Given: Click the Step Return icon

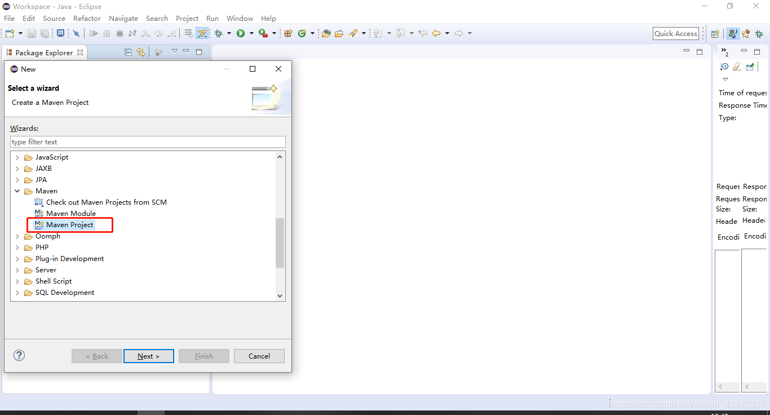Looking at the screenshot, I should coord(171,34).
